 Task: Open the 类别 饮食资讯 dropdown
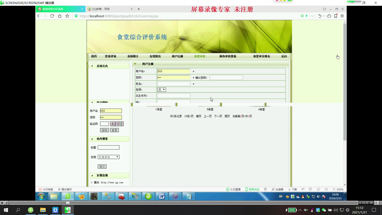coord(109,157)
